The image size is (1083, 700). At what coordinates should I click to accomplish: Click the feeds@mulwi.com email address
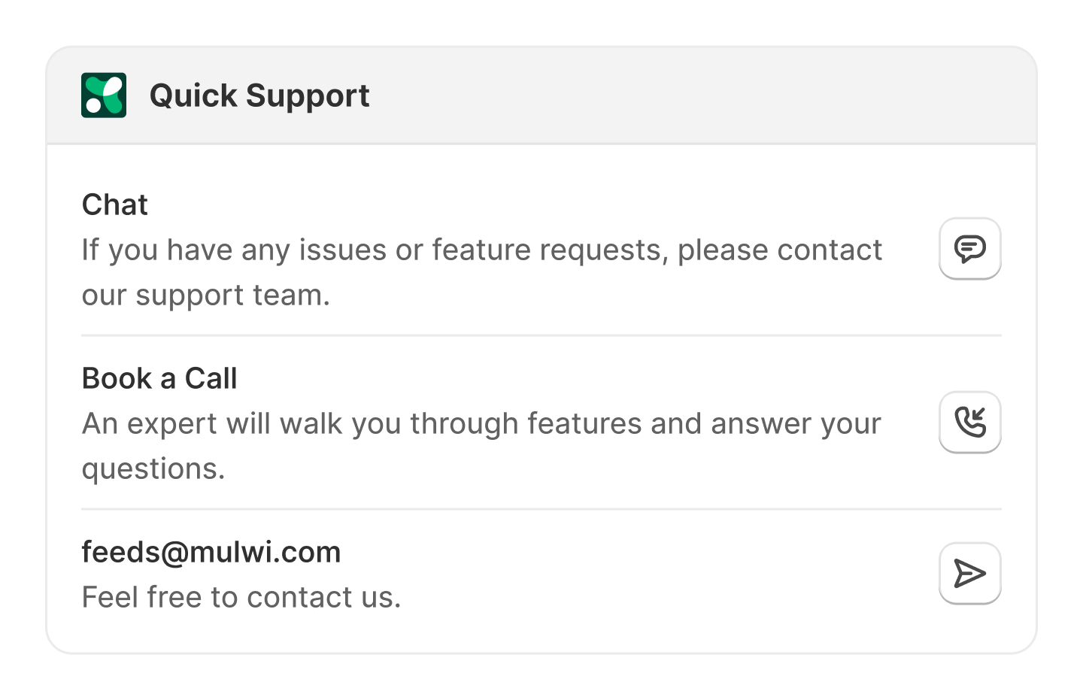point(211,552)
